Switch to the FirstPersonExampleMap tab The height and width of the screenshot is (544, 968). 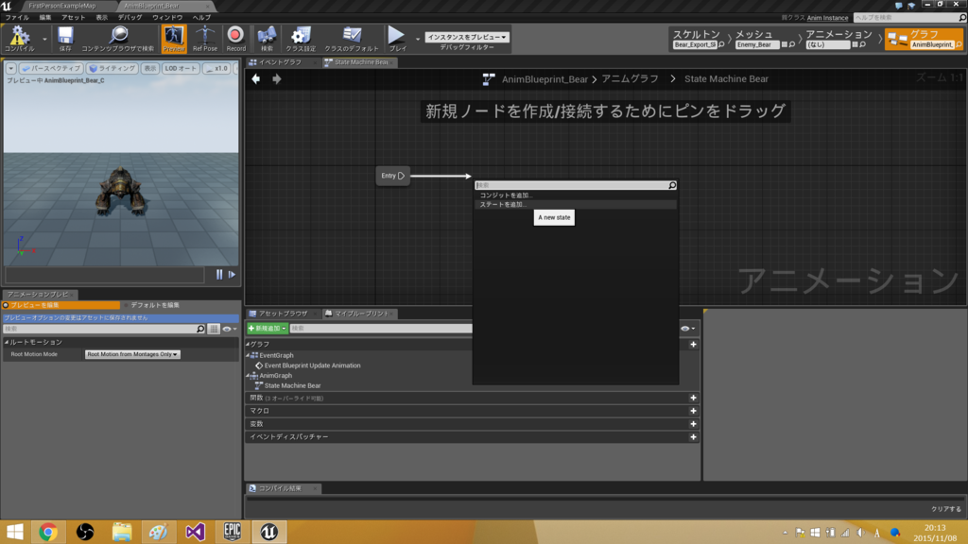(x=62, y=6)
